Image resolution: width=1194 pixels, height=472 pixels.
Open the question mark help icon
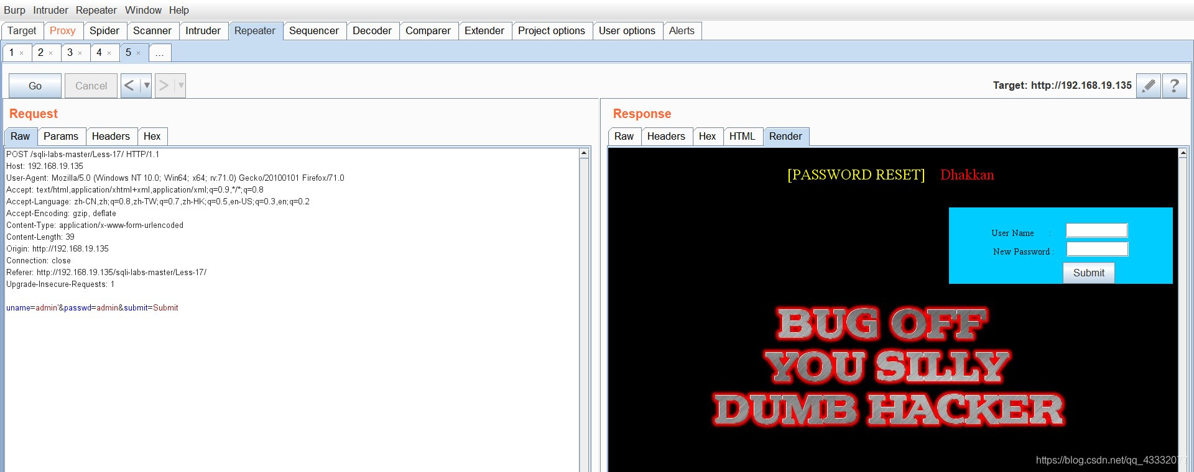pyautogui.click(x=1174, y=86)
